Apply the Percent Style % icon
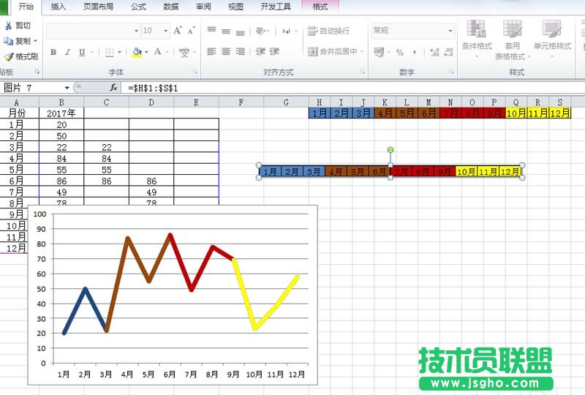The height and width of the screenshot is (395, 585). coord(400,52)
